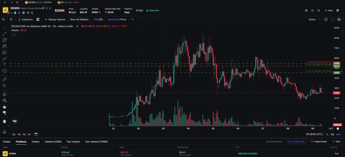Expand the Display Options dropdown
Screen dimensions: 345x157
[x=55, y=19]
